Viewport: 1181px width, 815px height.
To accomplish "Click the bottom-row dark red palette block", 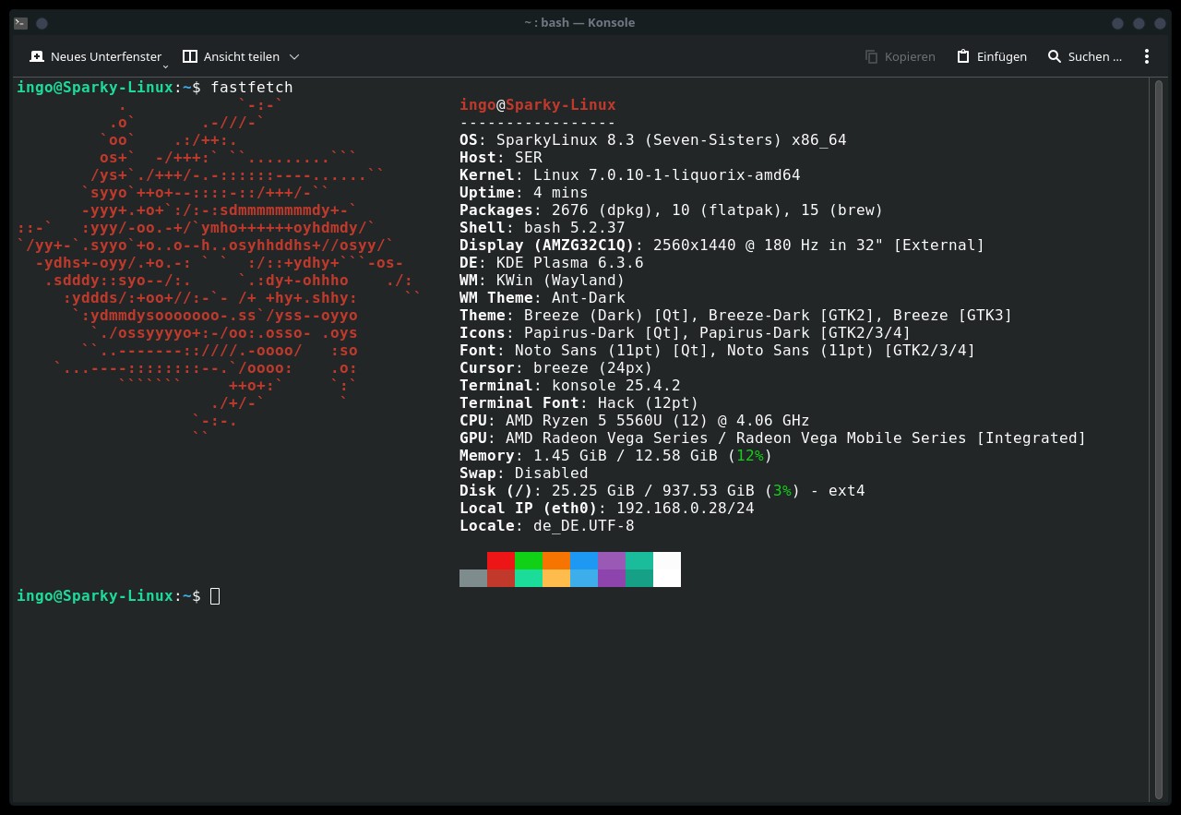I will tap(501, 578).
